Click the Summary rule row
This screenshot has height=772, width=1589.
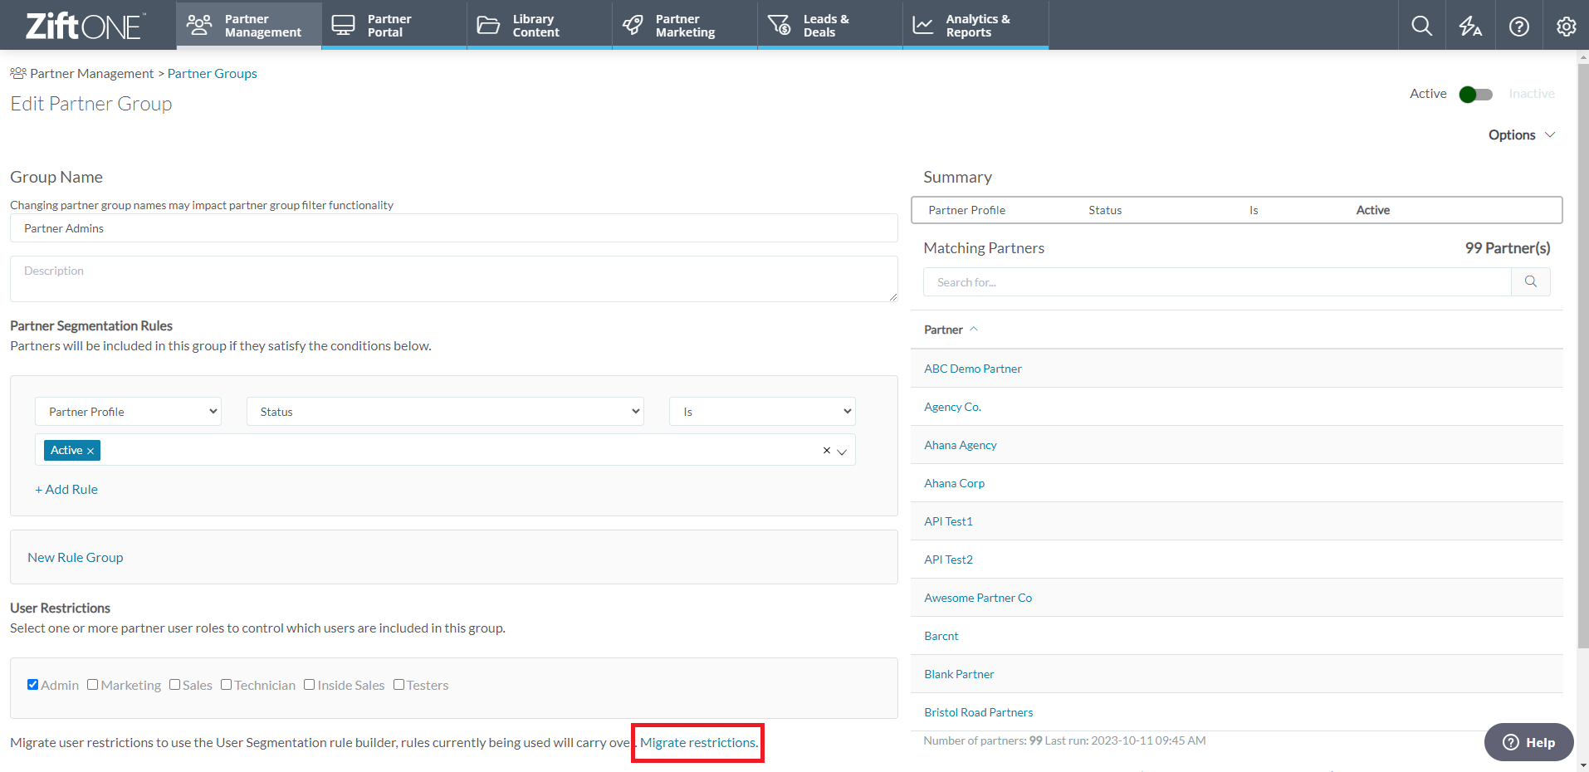[1237, 210]
